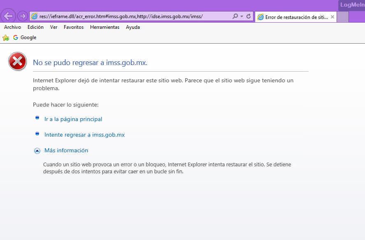This screenshot has width=365, height=240.
Task: Click the browser Back arrow button
Action: 8,16
